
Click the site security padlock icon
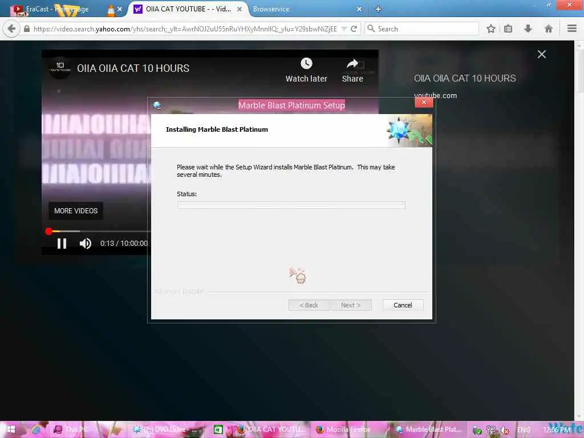coord(26,29)
